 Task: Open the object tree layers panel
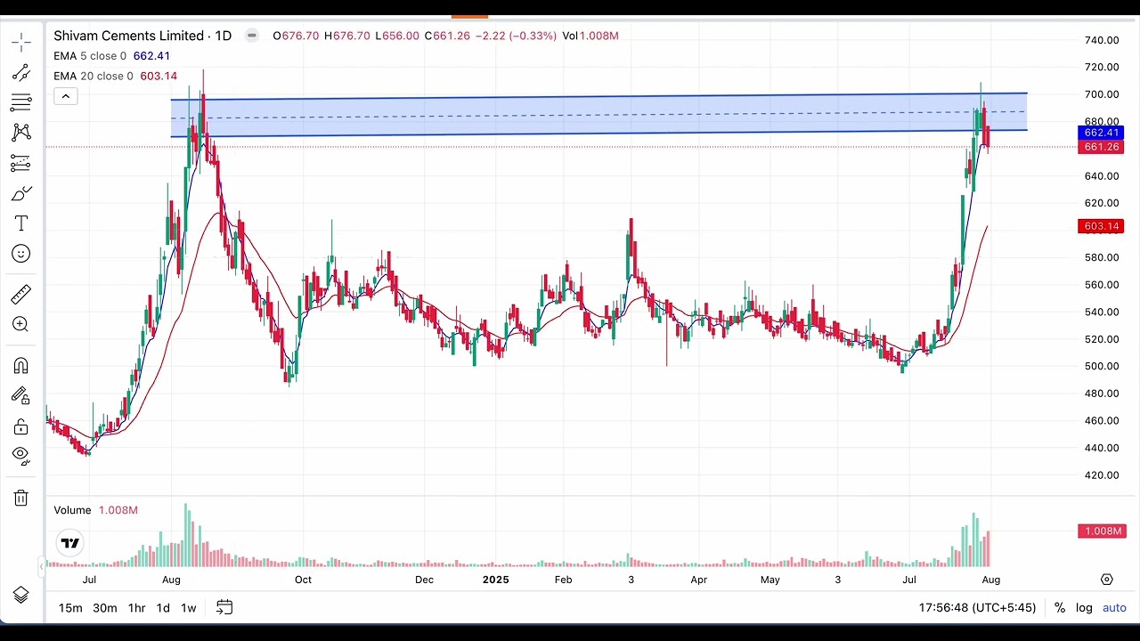(21, 595)
